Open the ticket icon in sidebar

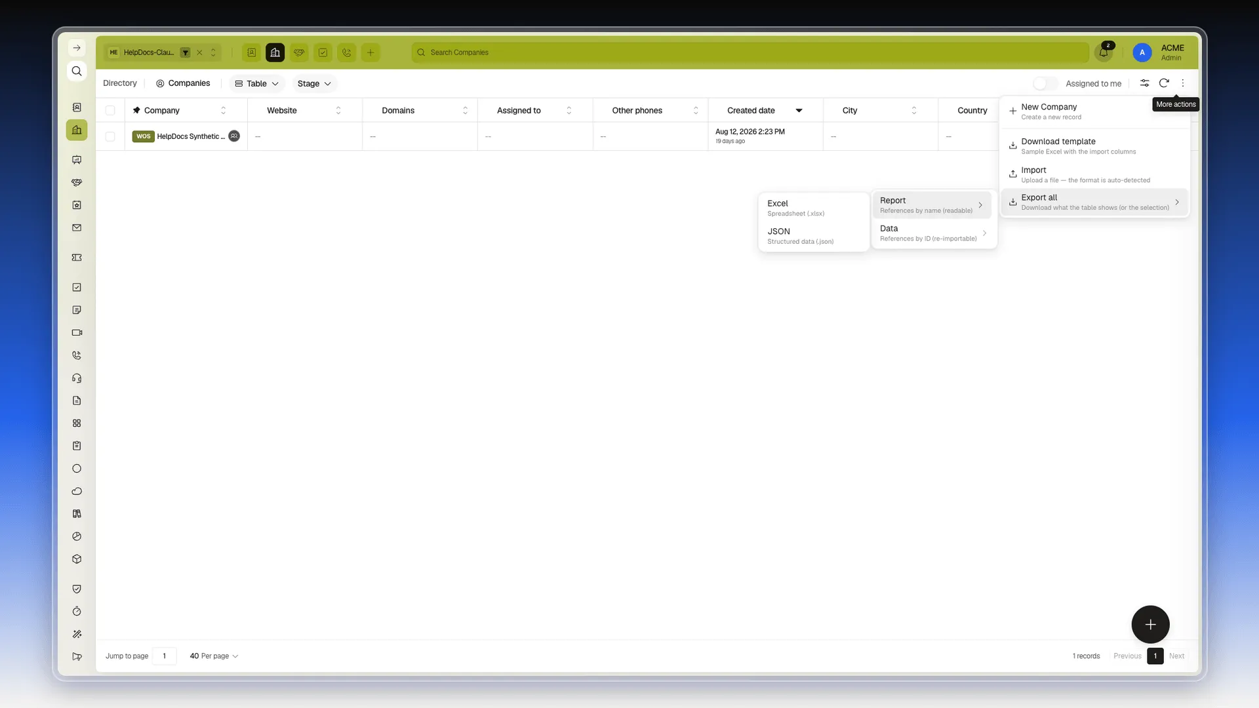(x=77, y=258)
